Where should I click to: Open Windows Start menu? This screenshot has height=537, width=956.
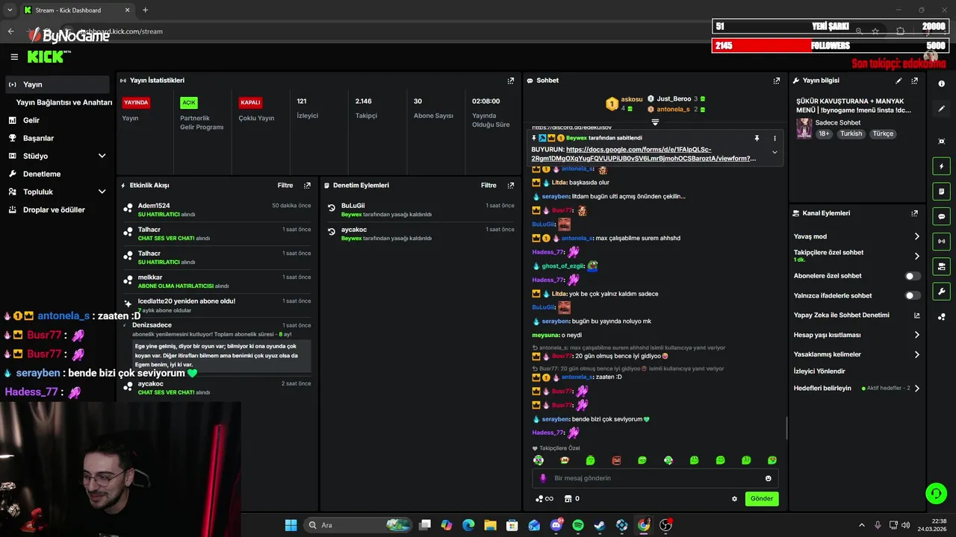pyautogui.click(x=291, y=525)
